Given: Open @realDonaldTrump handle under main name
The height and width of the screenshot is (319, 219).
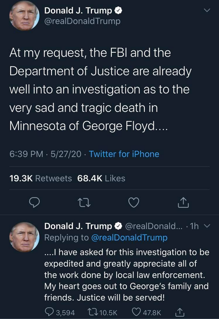Looking at the screenshot, I should point(82,21).
